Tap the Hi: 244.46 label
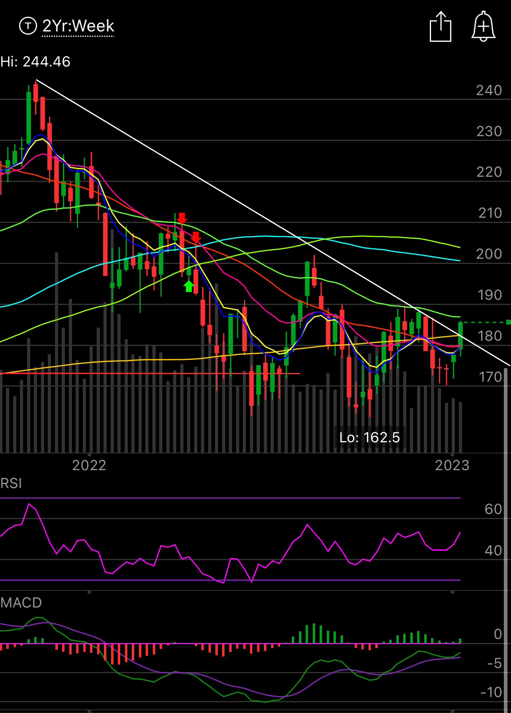 (x=35, y=62)
